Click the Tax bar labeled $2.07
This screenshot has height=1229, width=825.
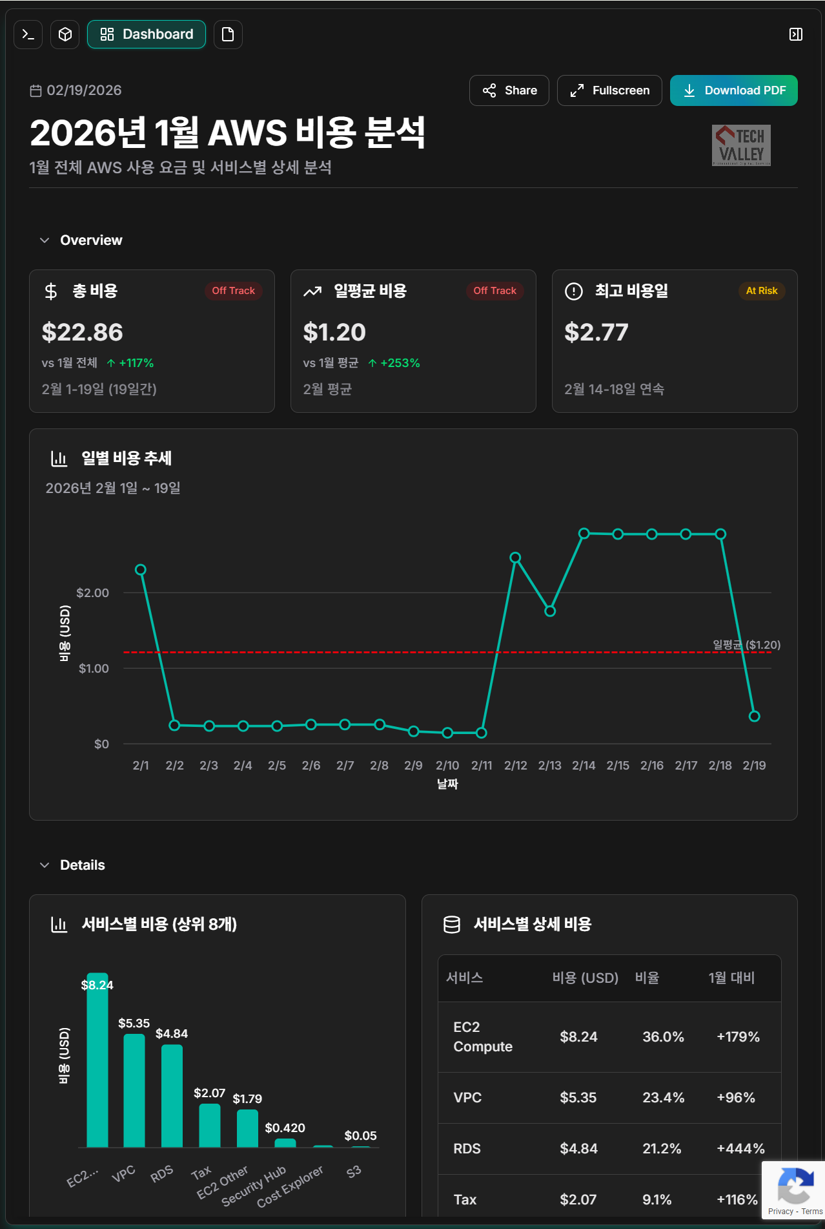(x=210, y=1126)
